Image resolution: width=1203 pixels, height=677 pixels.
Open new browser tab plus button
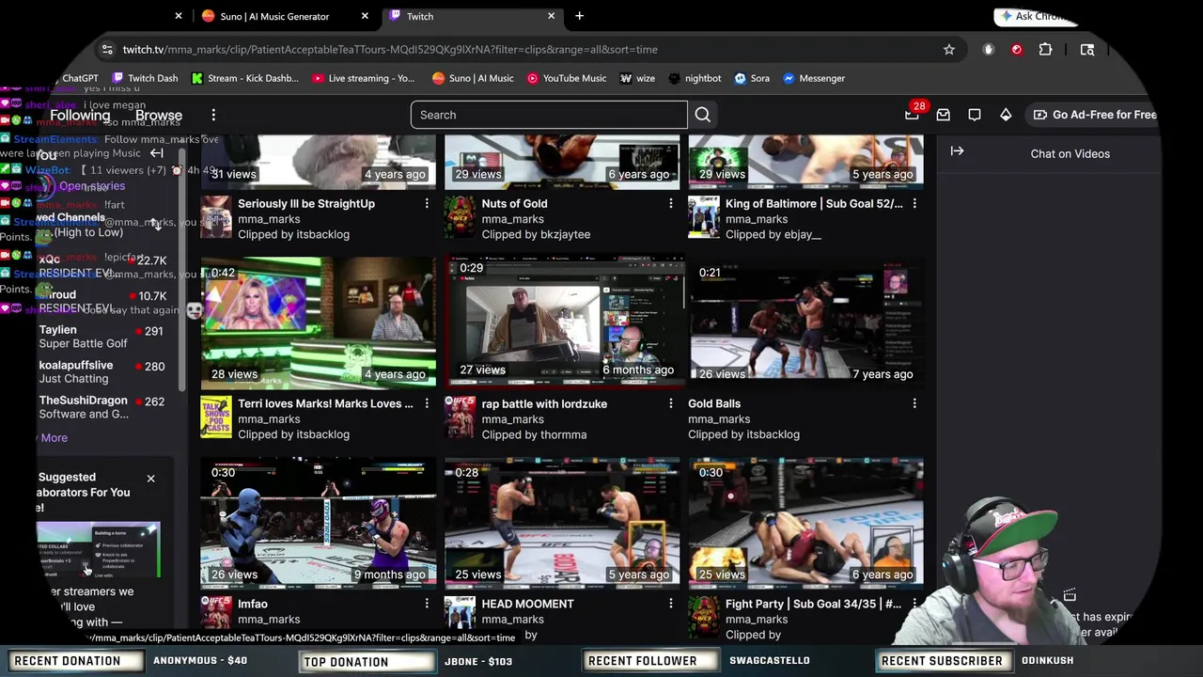coord(579,16)
